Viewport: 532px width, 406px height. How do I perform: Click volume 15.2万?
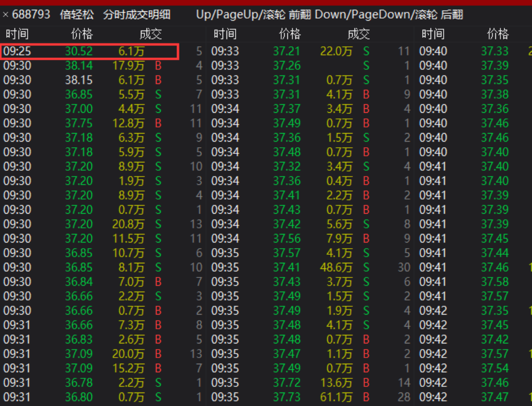point(128,368)
